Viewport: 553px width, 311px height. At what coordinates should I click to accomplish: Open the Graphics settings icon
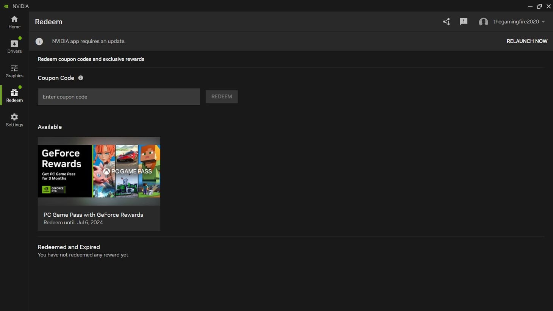(x=14, y=67)
